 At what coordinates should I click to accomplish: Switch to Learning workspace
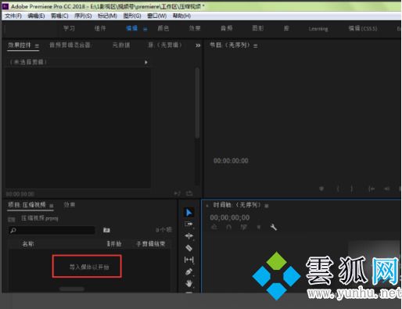coord(318,29)
